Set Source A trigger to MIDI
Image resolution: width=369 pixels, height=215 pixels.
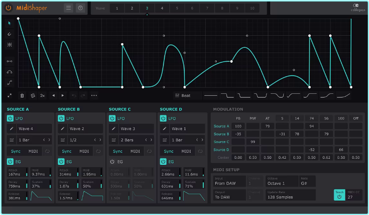pos(33,151)
